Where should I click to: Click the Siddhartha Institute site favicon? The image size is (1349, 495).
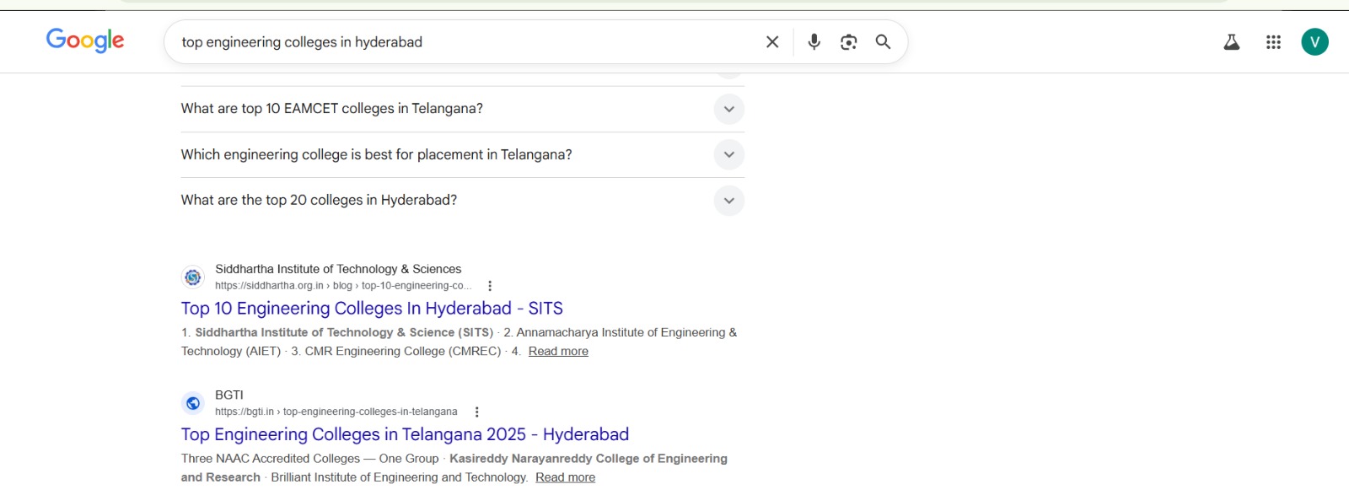click(193, 277)
